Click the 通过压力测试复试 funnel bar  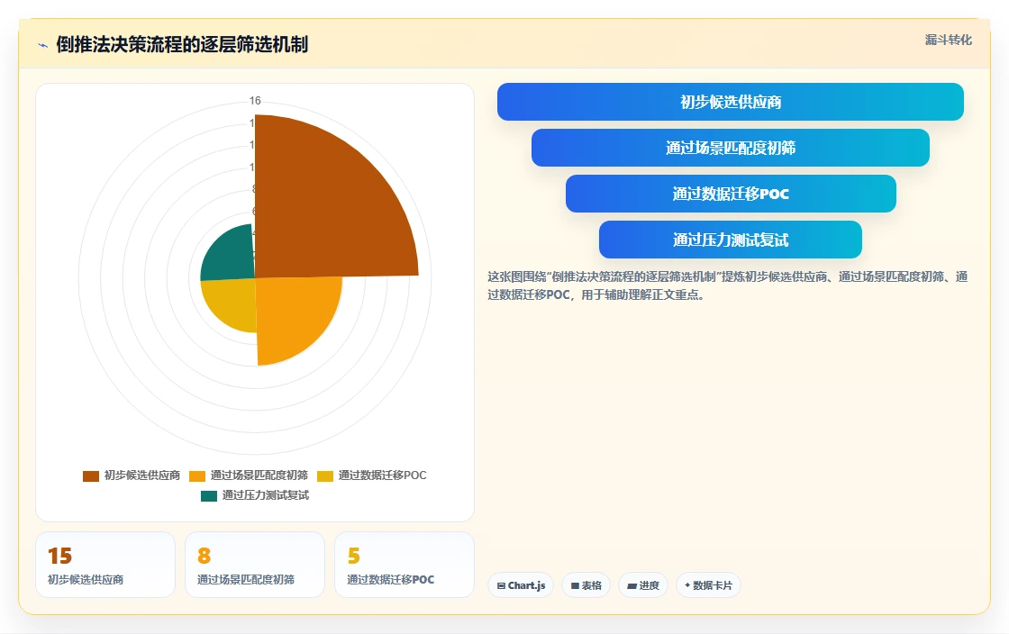click(x=731, y=240)
